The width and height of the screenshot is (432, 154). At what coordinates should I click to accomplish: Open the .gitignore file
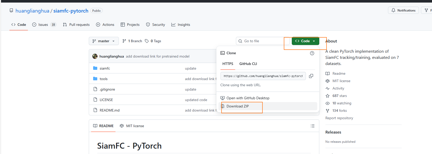click(x=107, y=89)
